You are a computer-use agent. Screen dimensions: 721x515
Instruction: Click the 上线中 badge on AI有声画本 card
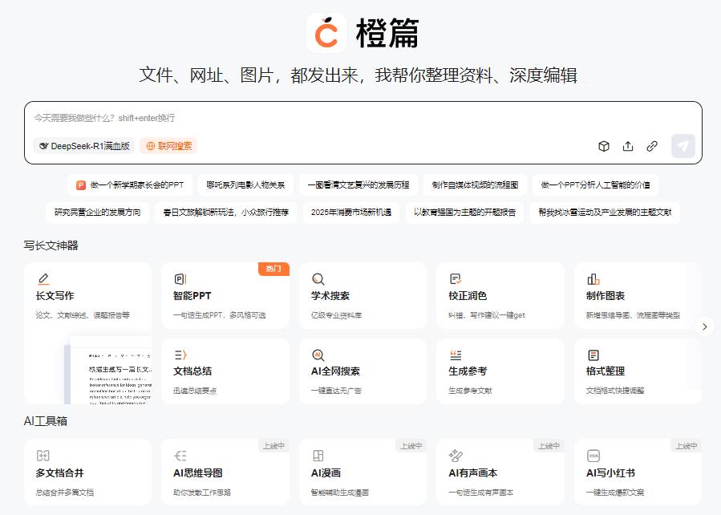click(x=549, y=445)
